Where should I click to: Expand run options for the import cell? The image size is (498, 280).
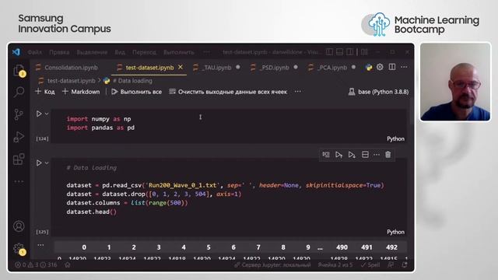(x=47, y=114)
